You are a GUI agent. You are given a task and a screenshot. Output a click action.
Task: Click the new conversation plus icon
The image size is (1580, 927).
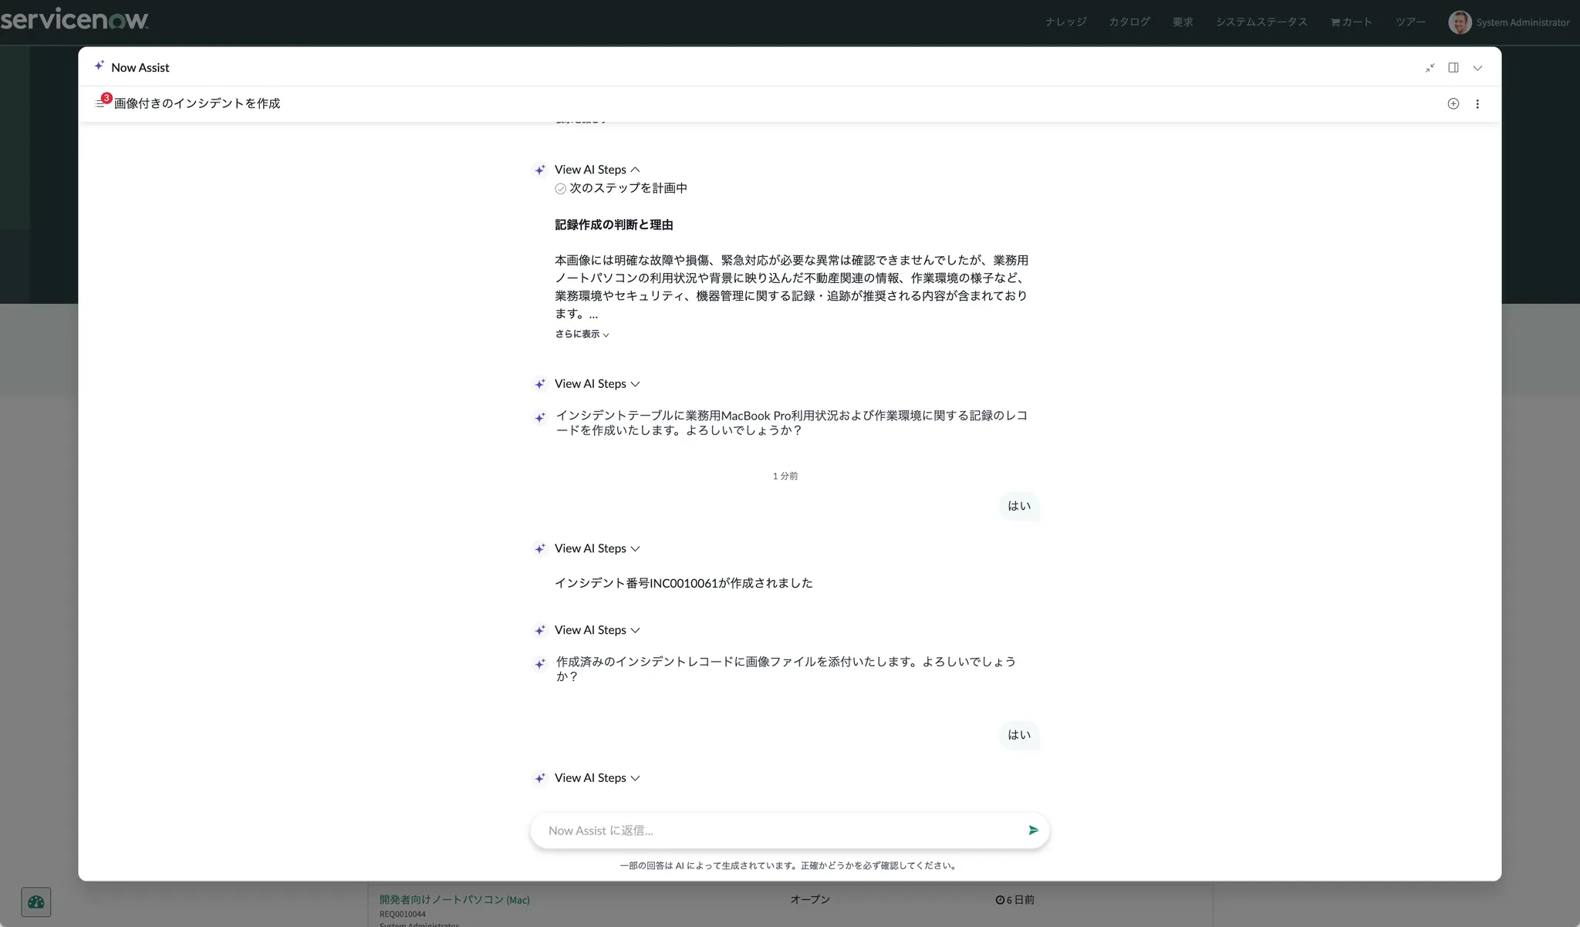click(1453, 104)
